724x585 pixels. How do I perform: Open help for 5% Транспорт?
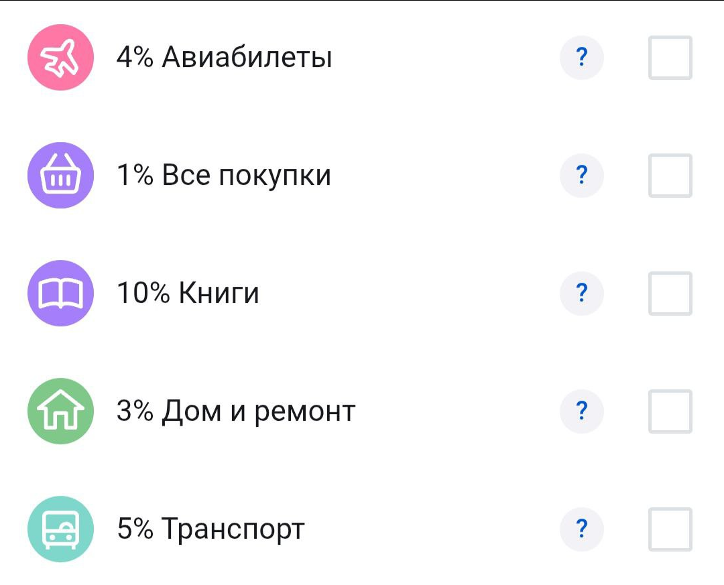click(x=581, y=529)
